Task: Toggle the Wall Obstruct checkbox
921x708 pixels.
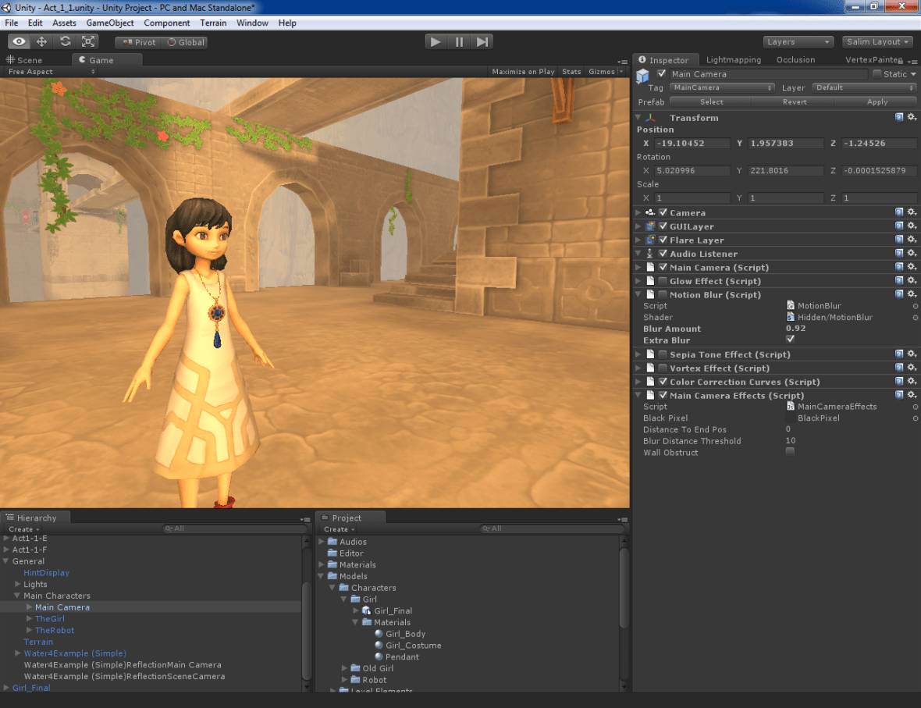Action: point(790,452)
